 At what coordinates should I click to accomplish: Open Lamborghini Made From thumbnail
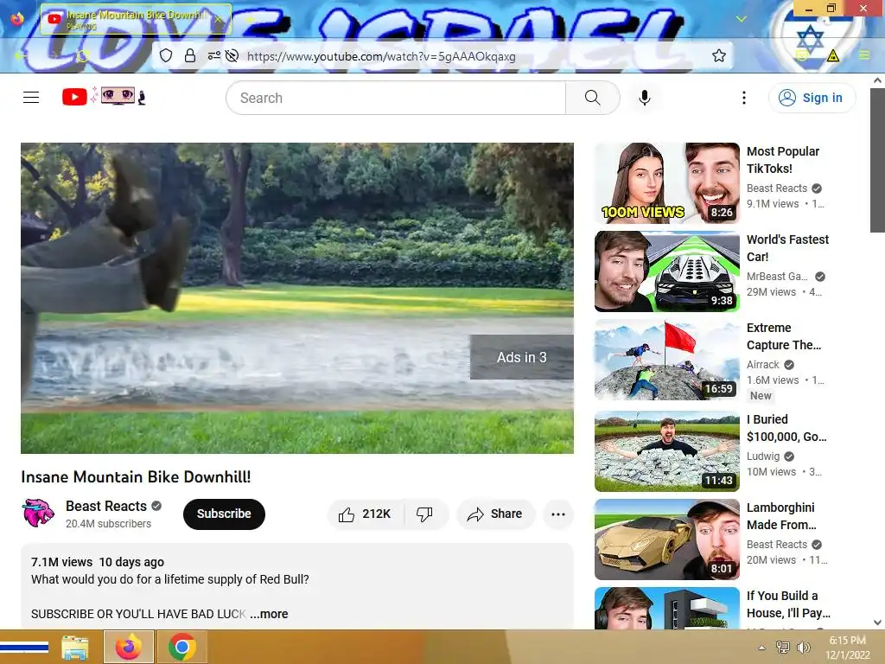666,539
